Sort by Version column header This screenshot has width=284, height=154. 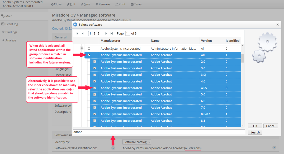pyautogui.click(x=212, y=40)
